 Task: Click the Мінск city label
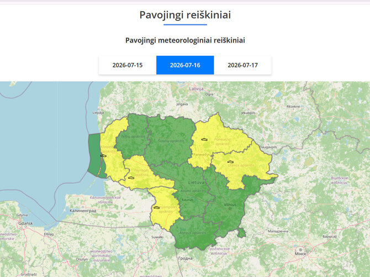[300, 254]
